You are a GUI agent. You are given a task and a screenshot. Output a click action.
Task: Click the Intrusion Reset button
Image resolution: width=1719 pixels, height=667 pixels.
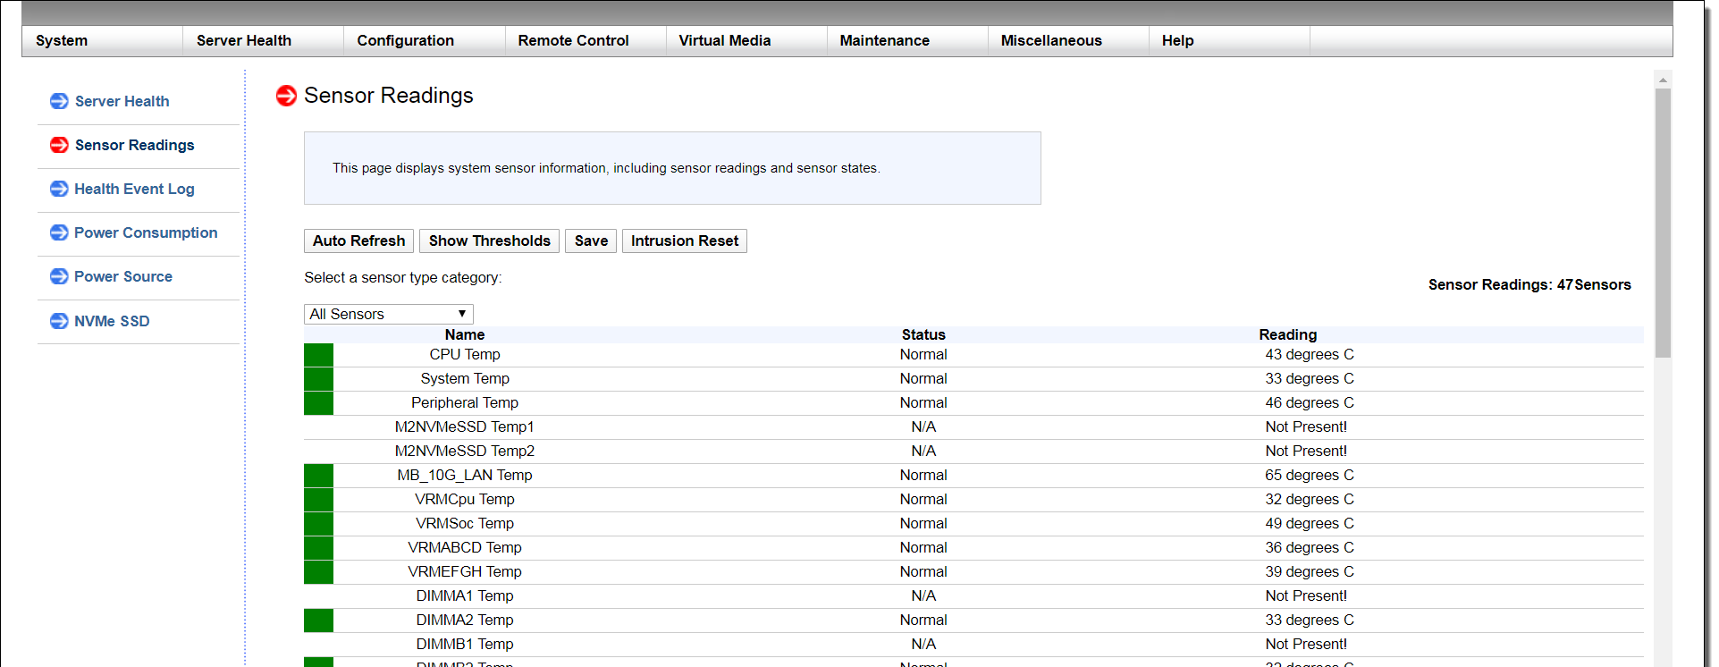click(684, 241)
